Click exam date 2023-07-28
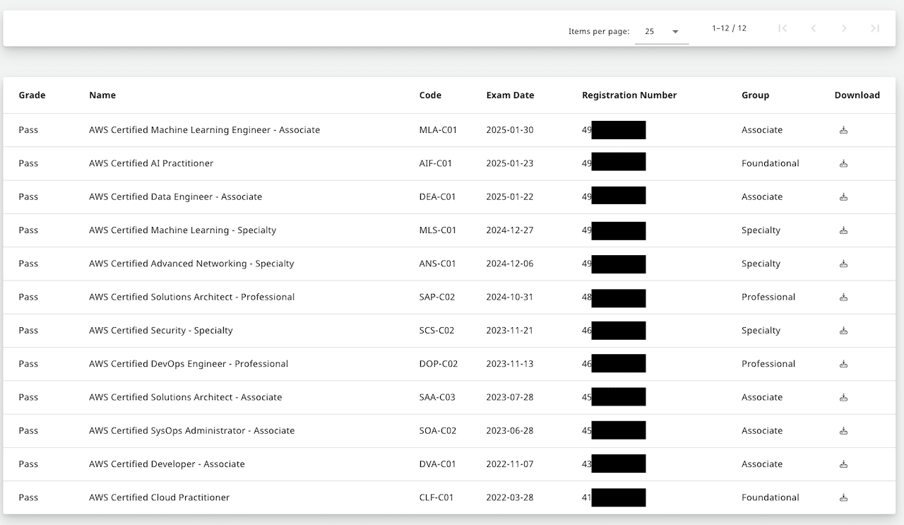This screenshot has width=904, height=525. [x=510, y=397]
